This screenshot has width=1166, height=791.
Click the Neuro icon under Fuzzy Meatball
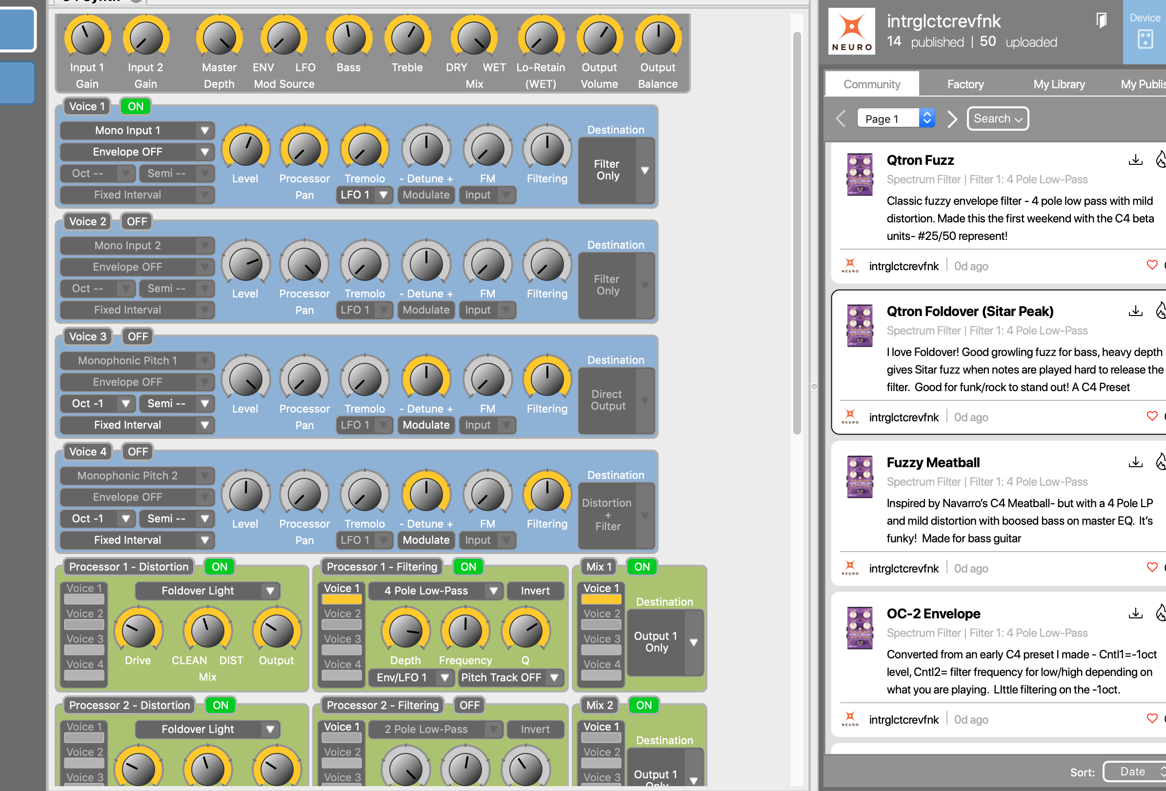point(850,568)
